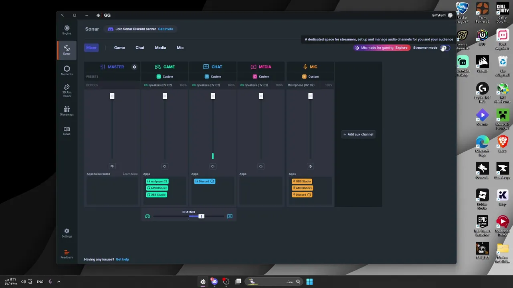
Task: Open Epic Games Launcher desktop icon
Action: pyautogui.click(x=483, y=226)
